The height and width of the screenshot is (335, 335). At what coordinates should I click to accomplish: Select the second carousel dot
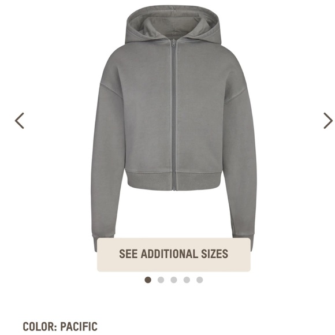pyautogui.click(x=161, y=280)
